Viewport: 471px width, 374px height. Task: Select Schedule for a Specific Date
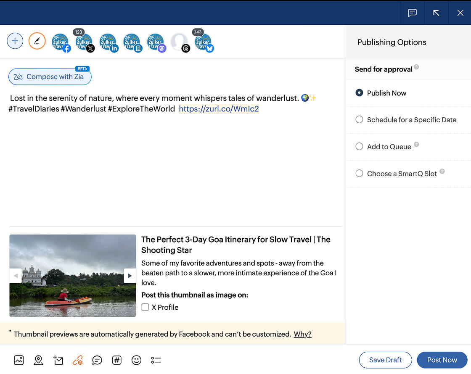click(x=405, y=120)
